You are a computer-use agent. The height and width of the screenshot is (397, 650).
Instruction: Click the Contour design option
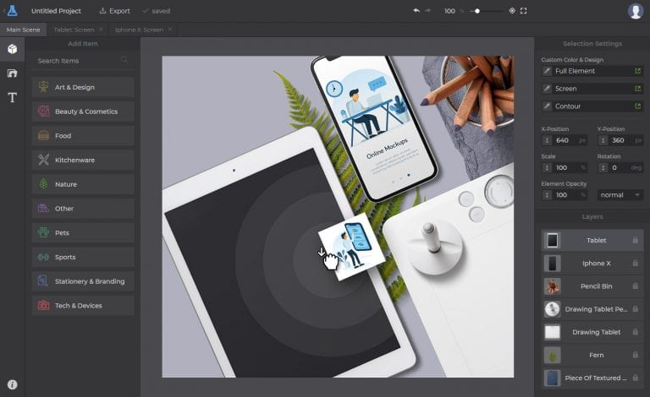(592, 106)
